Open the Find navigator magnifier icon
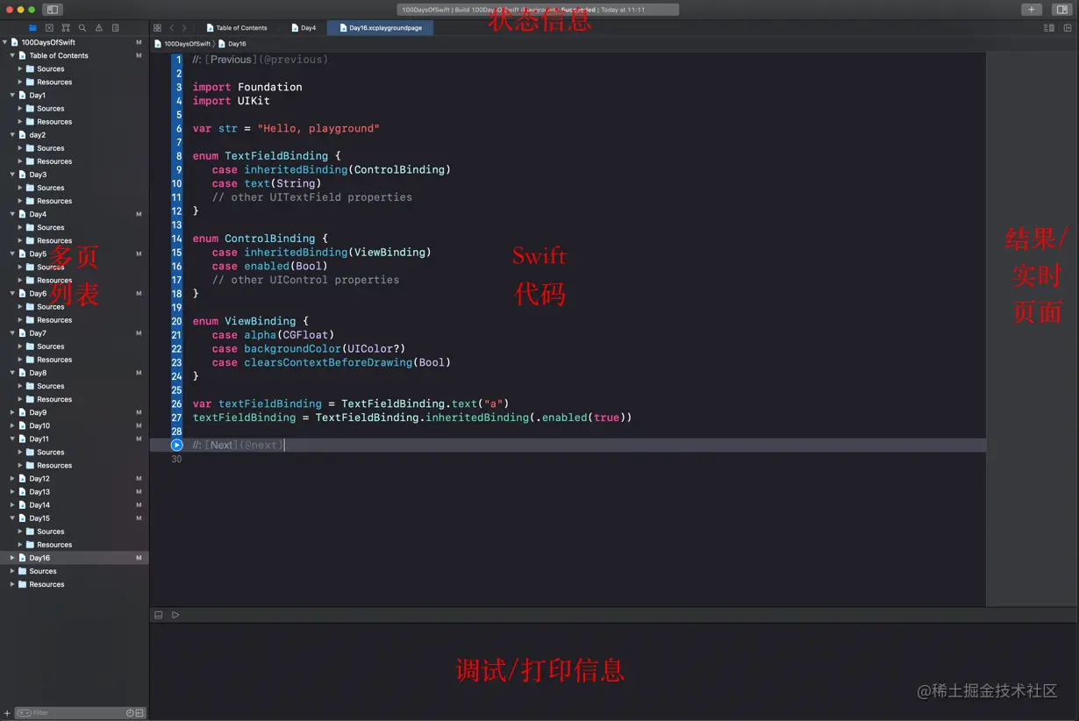1079x721 pixels. (x=82, y=28)
